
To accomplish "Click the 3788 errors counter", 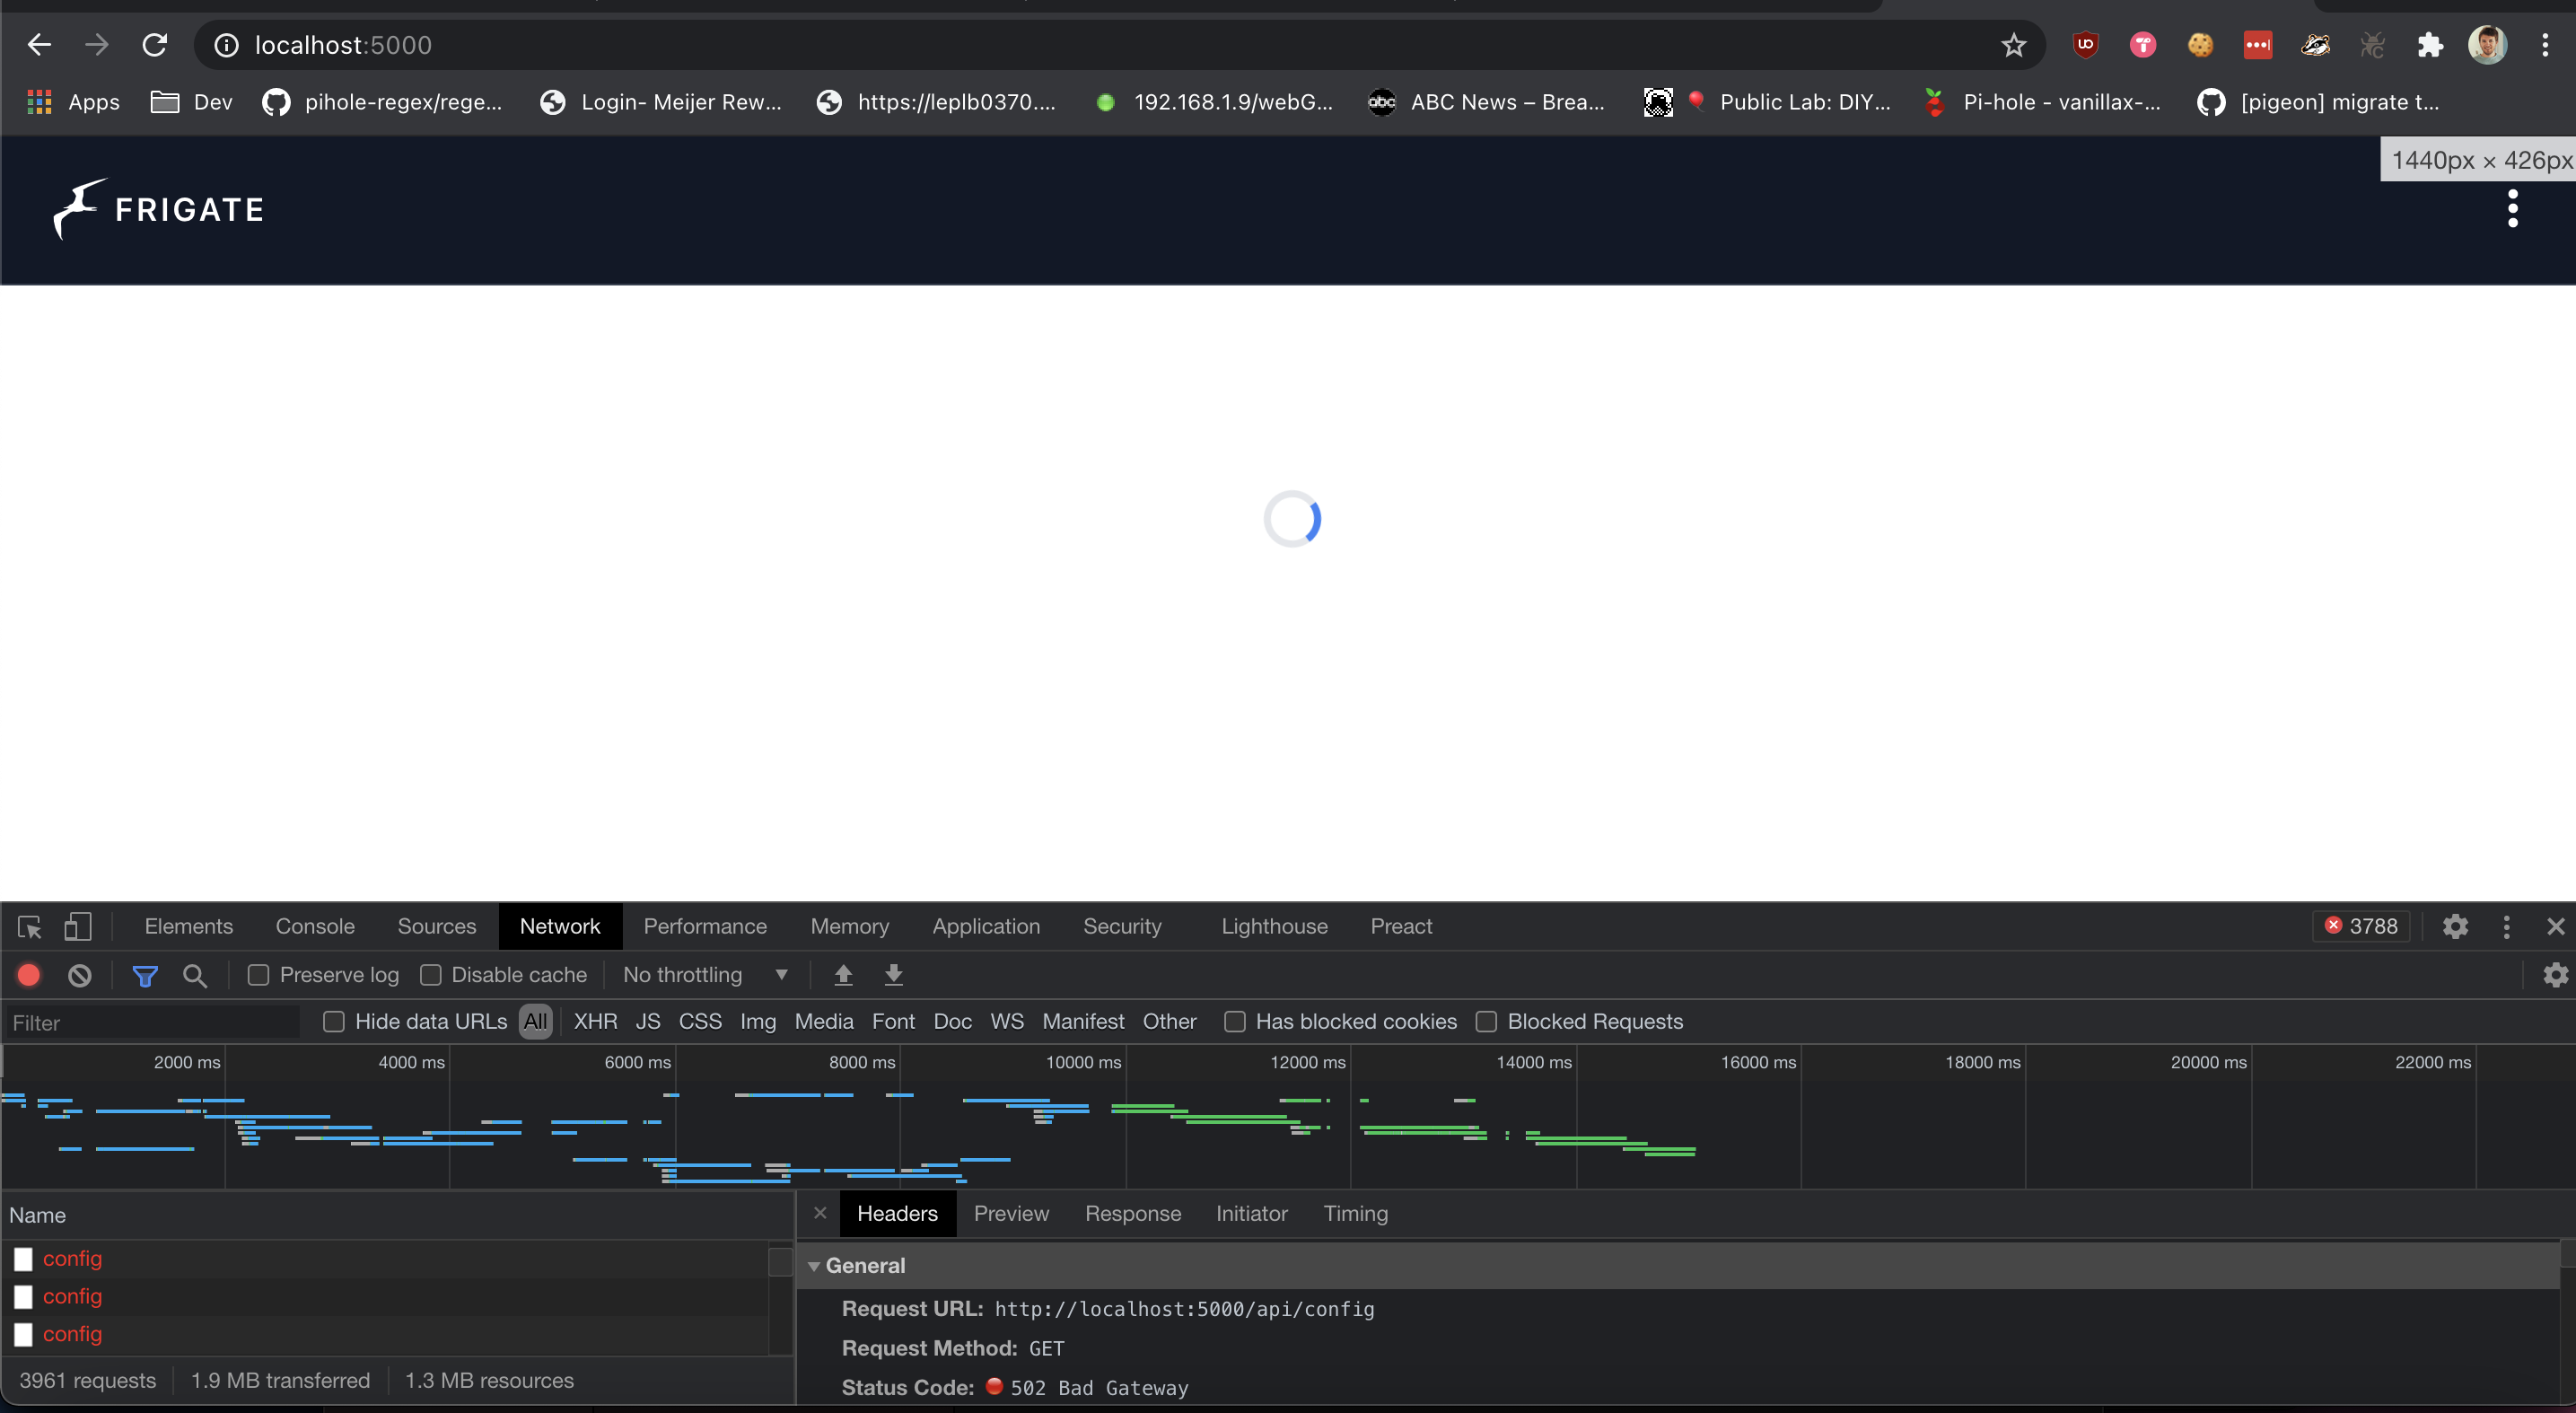I will pos(2361,926).
